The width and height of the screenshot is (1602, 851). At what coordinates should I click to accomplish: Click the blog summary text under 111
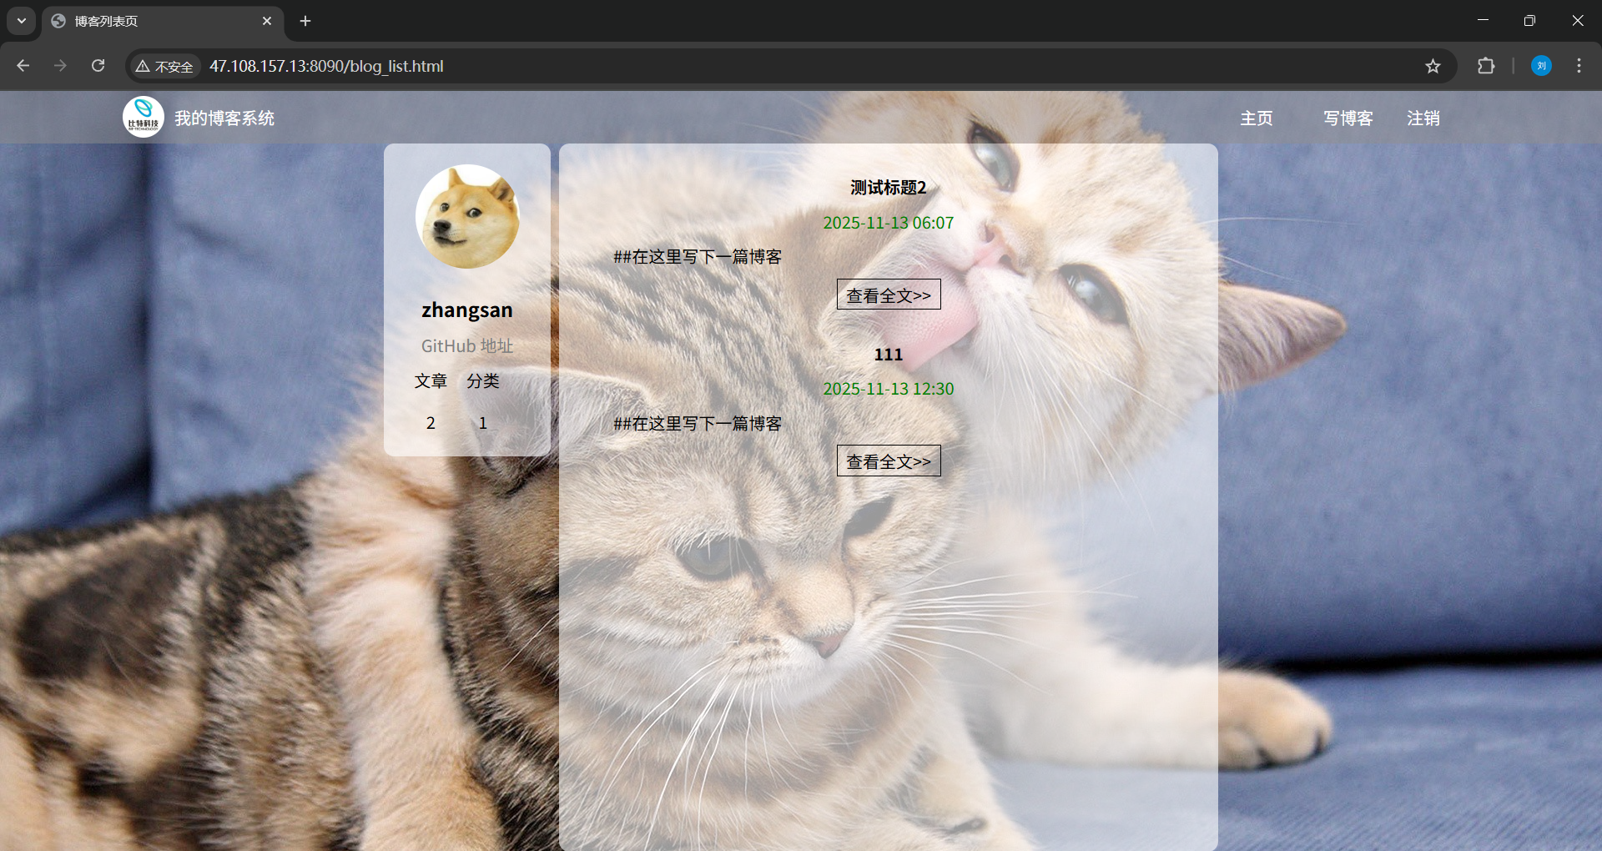pos(698,424)
